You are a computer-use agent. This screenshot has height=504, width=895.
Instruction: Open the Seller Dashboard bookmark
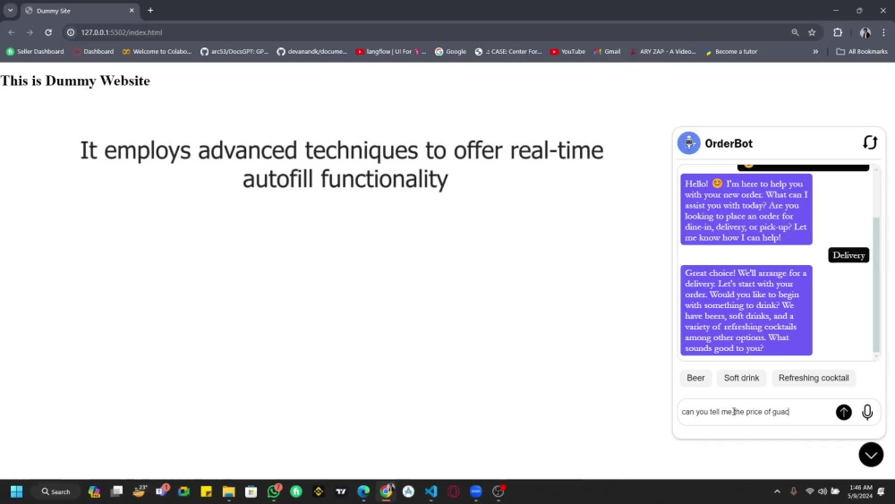[x=36, y=51]
